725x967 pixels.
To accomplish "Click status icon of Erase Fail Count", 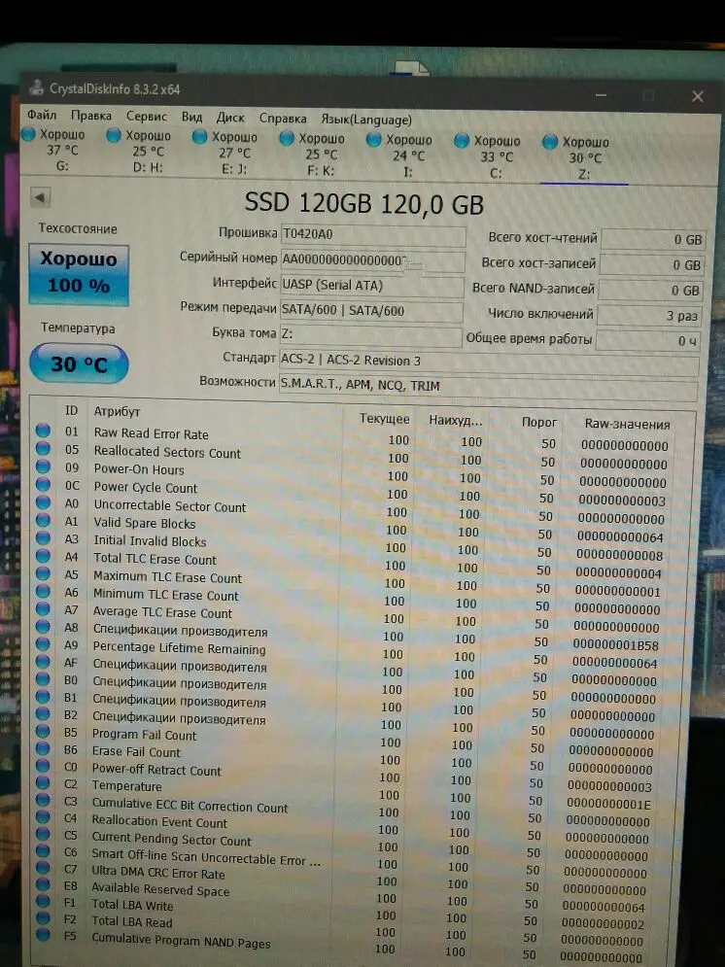I will pos(43,748).
